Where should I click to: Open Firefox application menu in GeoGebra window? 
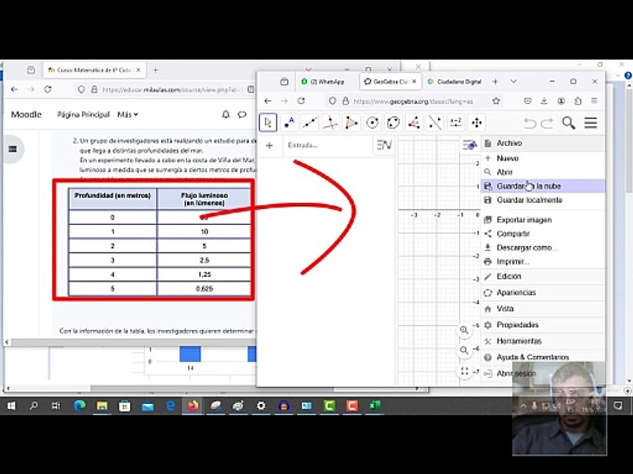[594, 101]
